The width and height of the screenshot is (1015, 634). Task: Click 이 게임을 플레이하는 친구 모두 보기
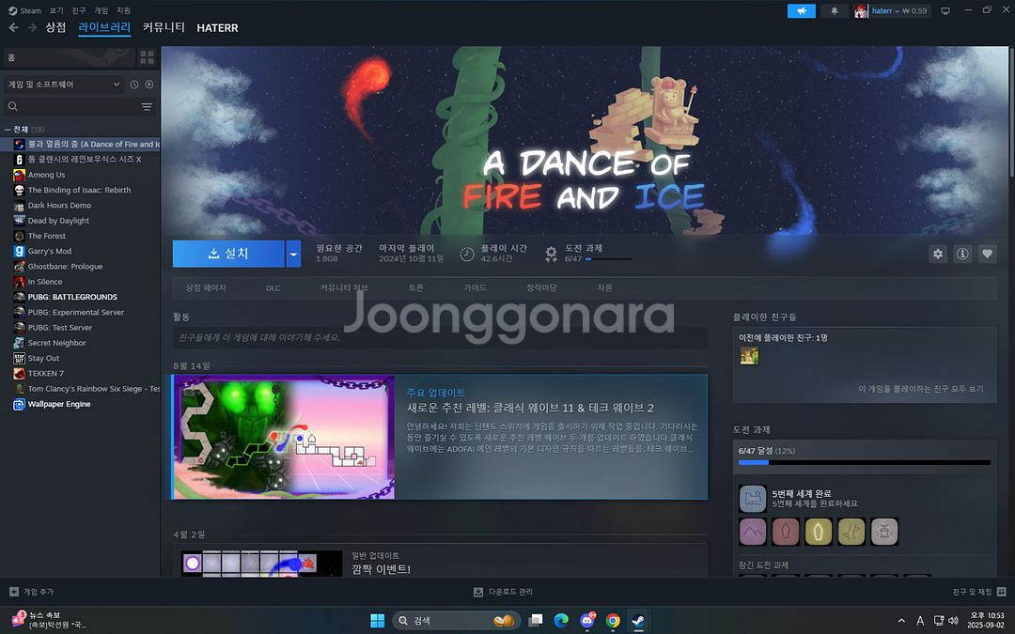(920, 389)
